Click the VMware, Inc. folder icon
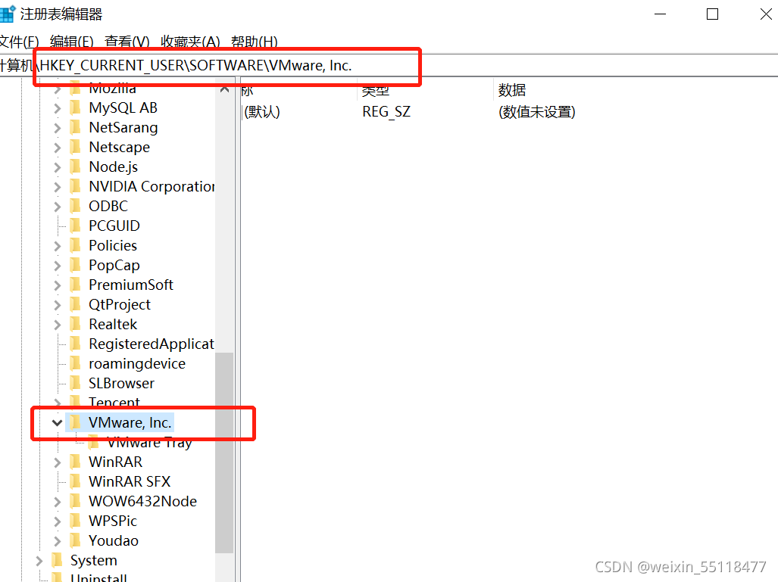 point(76,422)
